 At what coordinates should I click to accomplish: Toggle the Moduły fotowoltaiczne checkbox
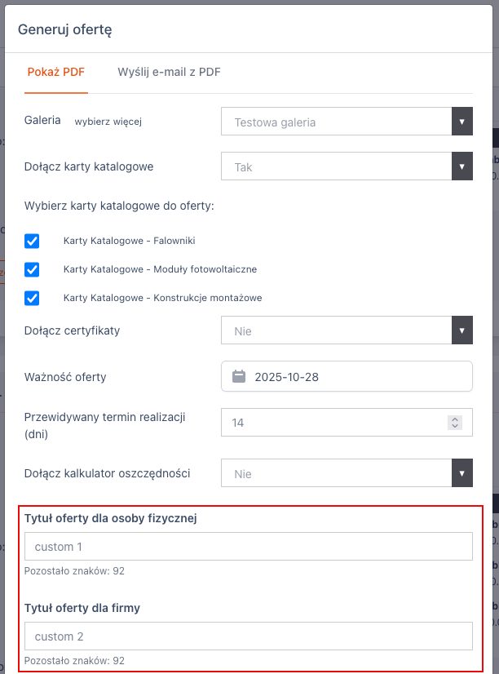click(33, 269)
